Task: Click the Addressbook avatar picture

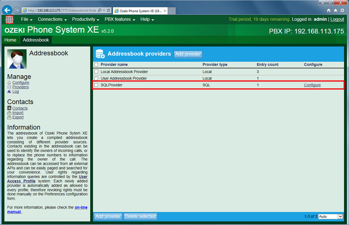Action: (17, 59)
